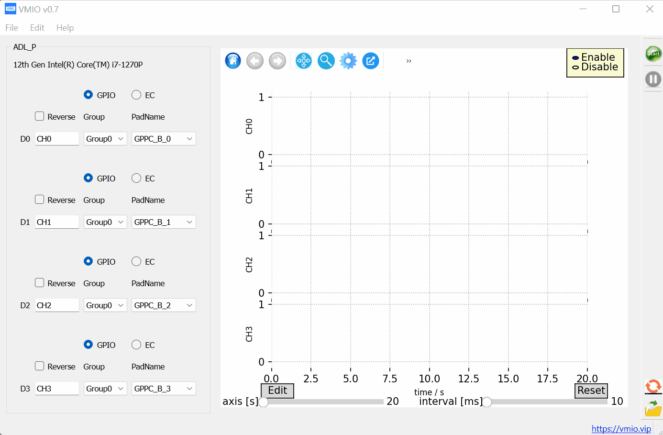The height and width of the screenshot is (435, 663).
Task: Go forward to next plot view
Action: 277,61
